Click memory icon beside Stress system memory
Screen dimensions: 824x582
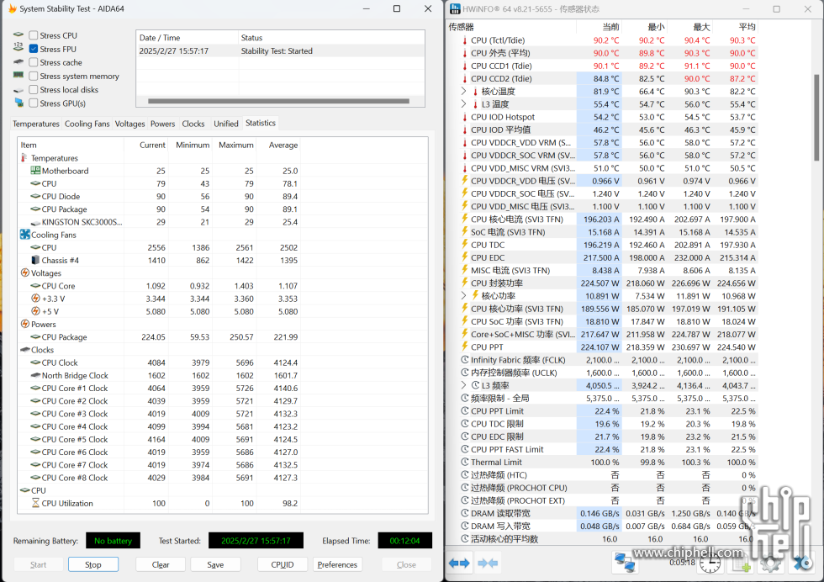(18, 75)
